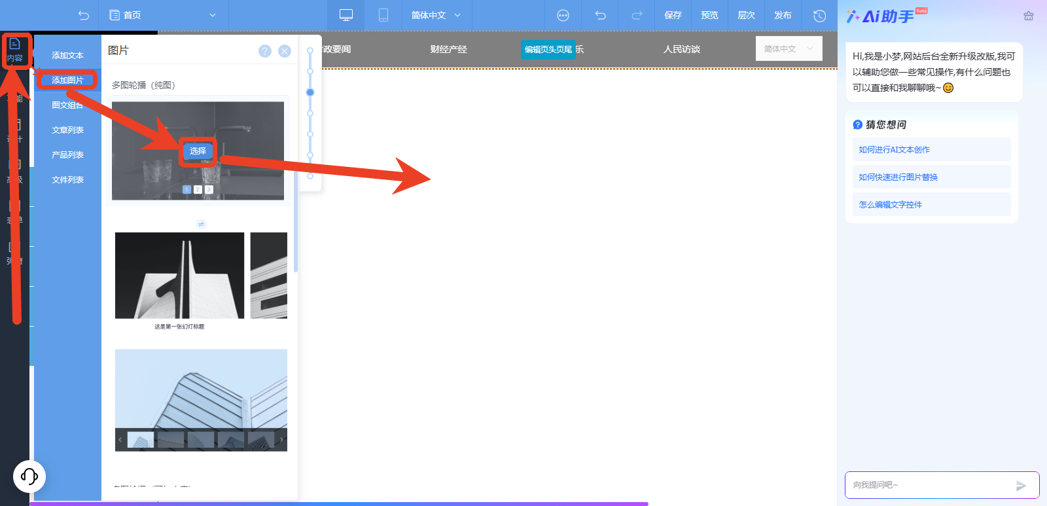Viewport: 1047px width, 506px height.
Task: Click the caption 这是第一张幻灯标题
Action: [x=179, y=327]
